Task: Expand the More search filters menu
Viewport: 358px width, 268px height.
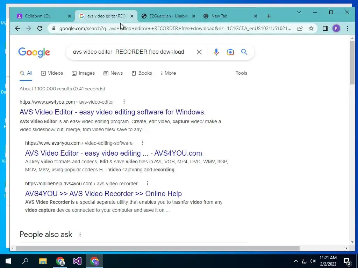Action: 168,73
